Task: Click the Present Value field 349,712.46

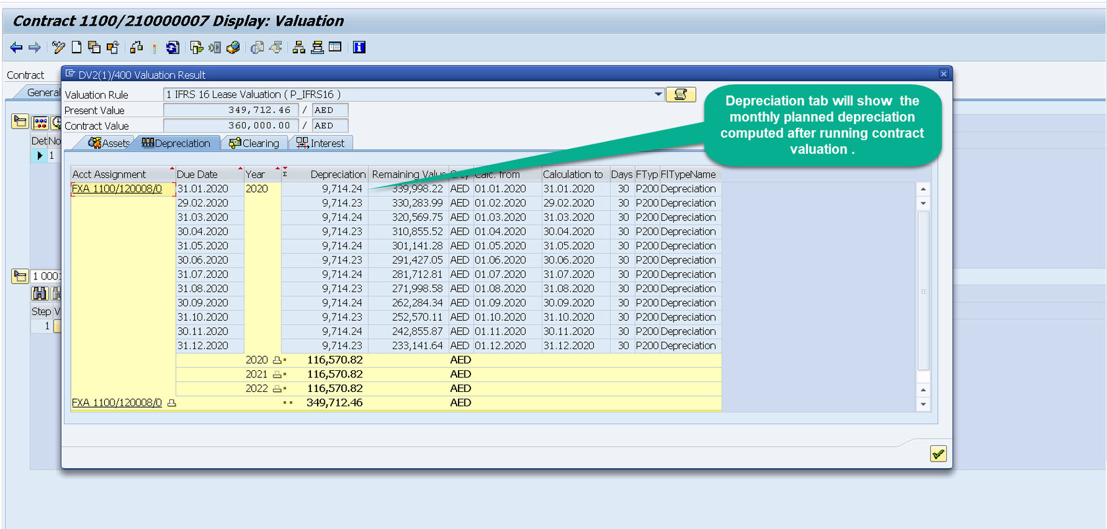Action: click(x=231, y=110)
